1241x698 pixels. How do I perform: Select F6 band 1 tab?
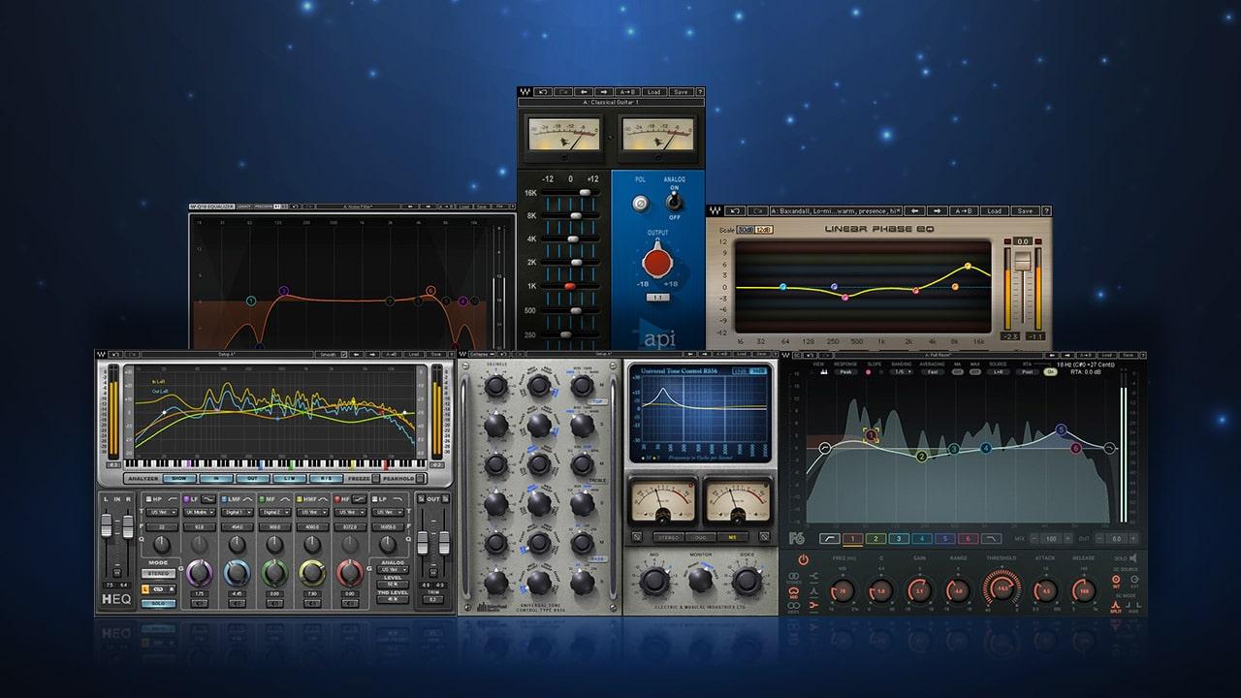tap(853, 538)
